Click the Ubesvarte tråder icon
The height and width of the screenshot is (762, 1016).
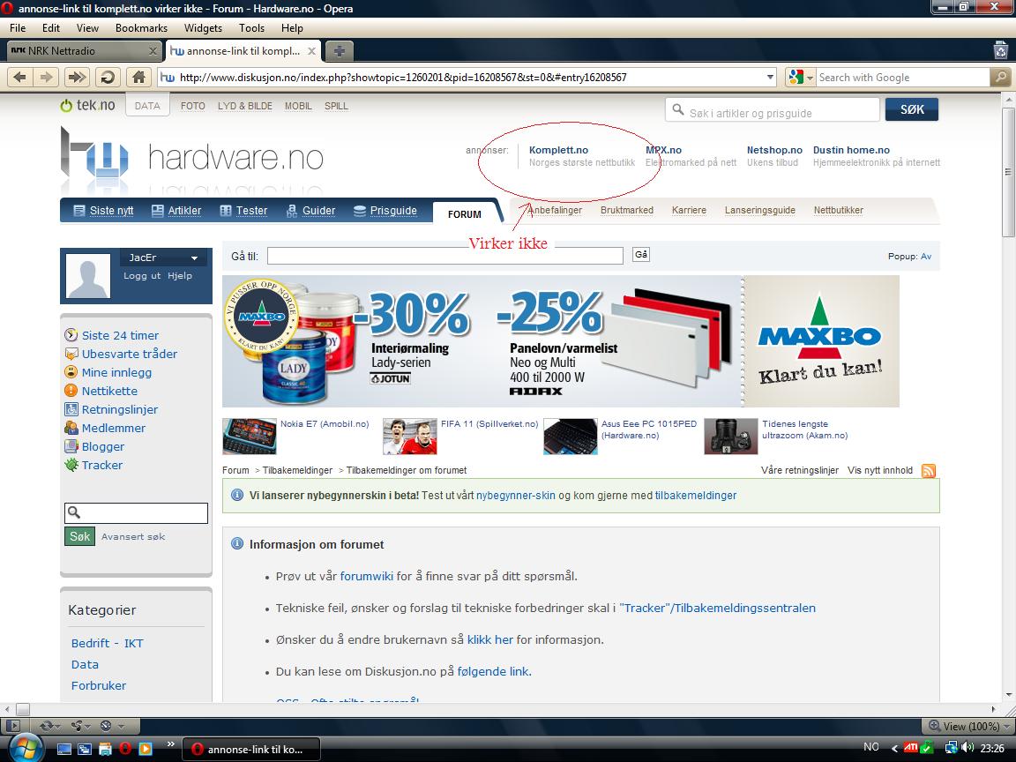point(71,354)
